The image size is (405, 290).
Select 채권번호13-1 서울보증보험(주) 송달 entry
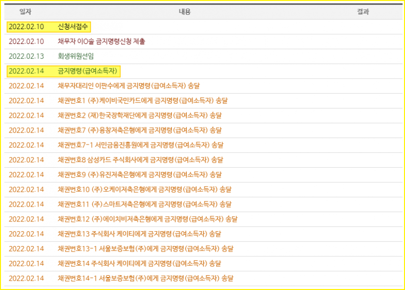(x=145, y=249)
